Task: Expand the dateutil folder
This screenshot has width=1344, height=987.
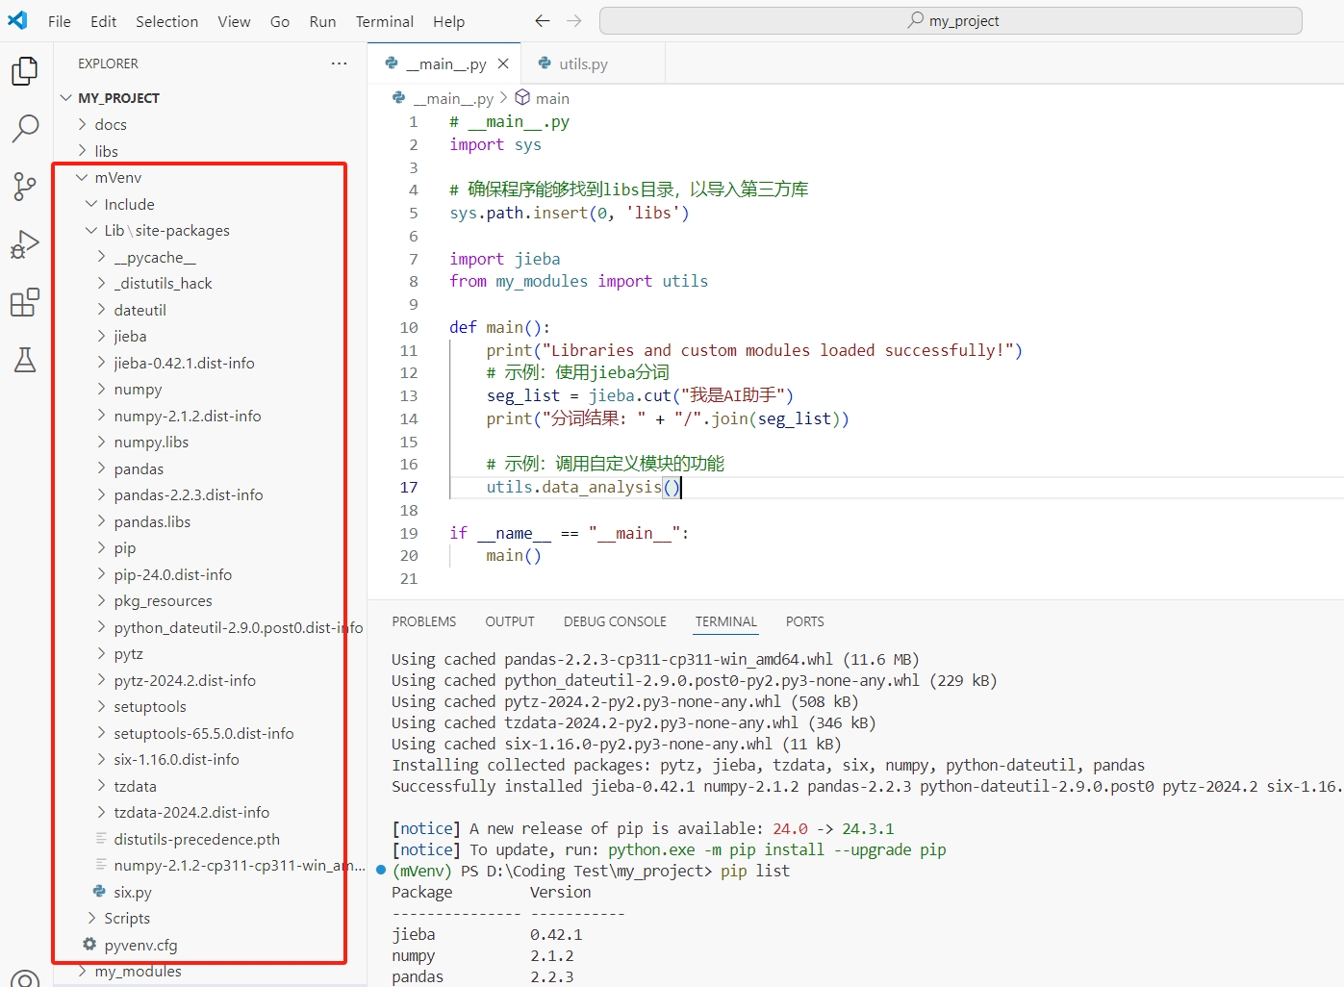Action: click(x=210, y=310)
